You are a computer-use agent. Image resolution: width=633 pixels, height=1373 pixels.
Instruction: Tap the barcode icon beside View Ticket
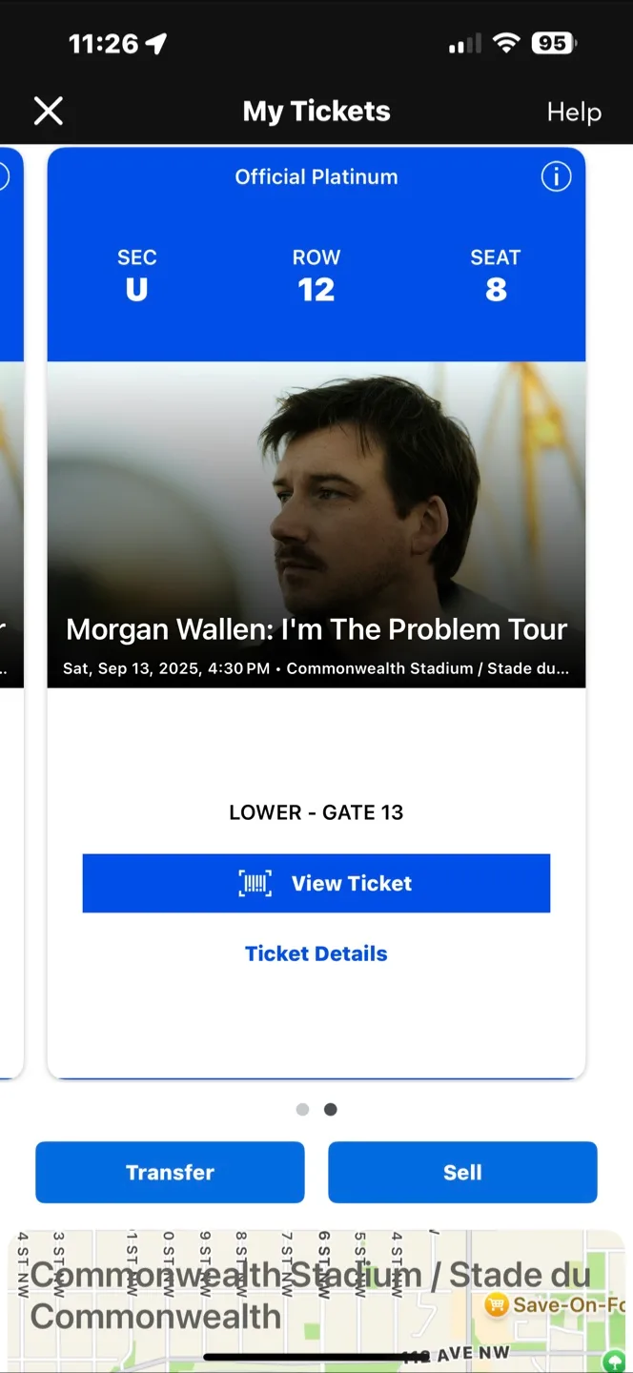click(x=255, y=884)
